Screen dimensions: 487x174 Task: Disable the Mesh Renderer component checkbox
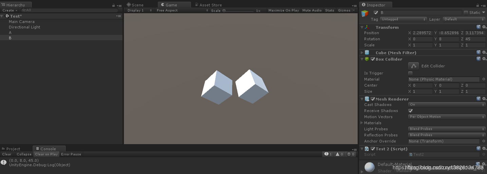(373, 99)
